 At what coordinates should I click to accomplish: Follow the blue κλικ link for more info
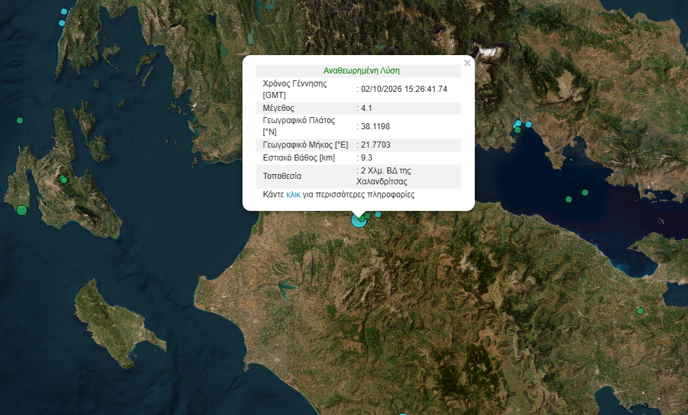click(x=293, y=195)
